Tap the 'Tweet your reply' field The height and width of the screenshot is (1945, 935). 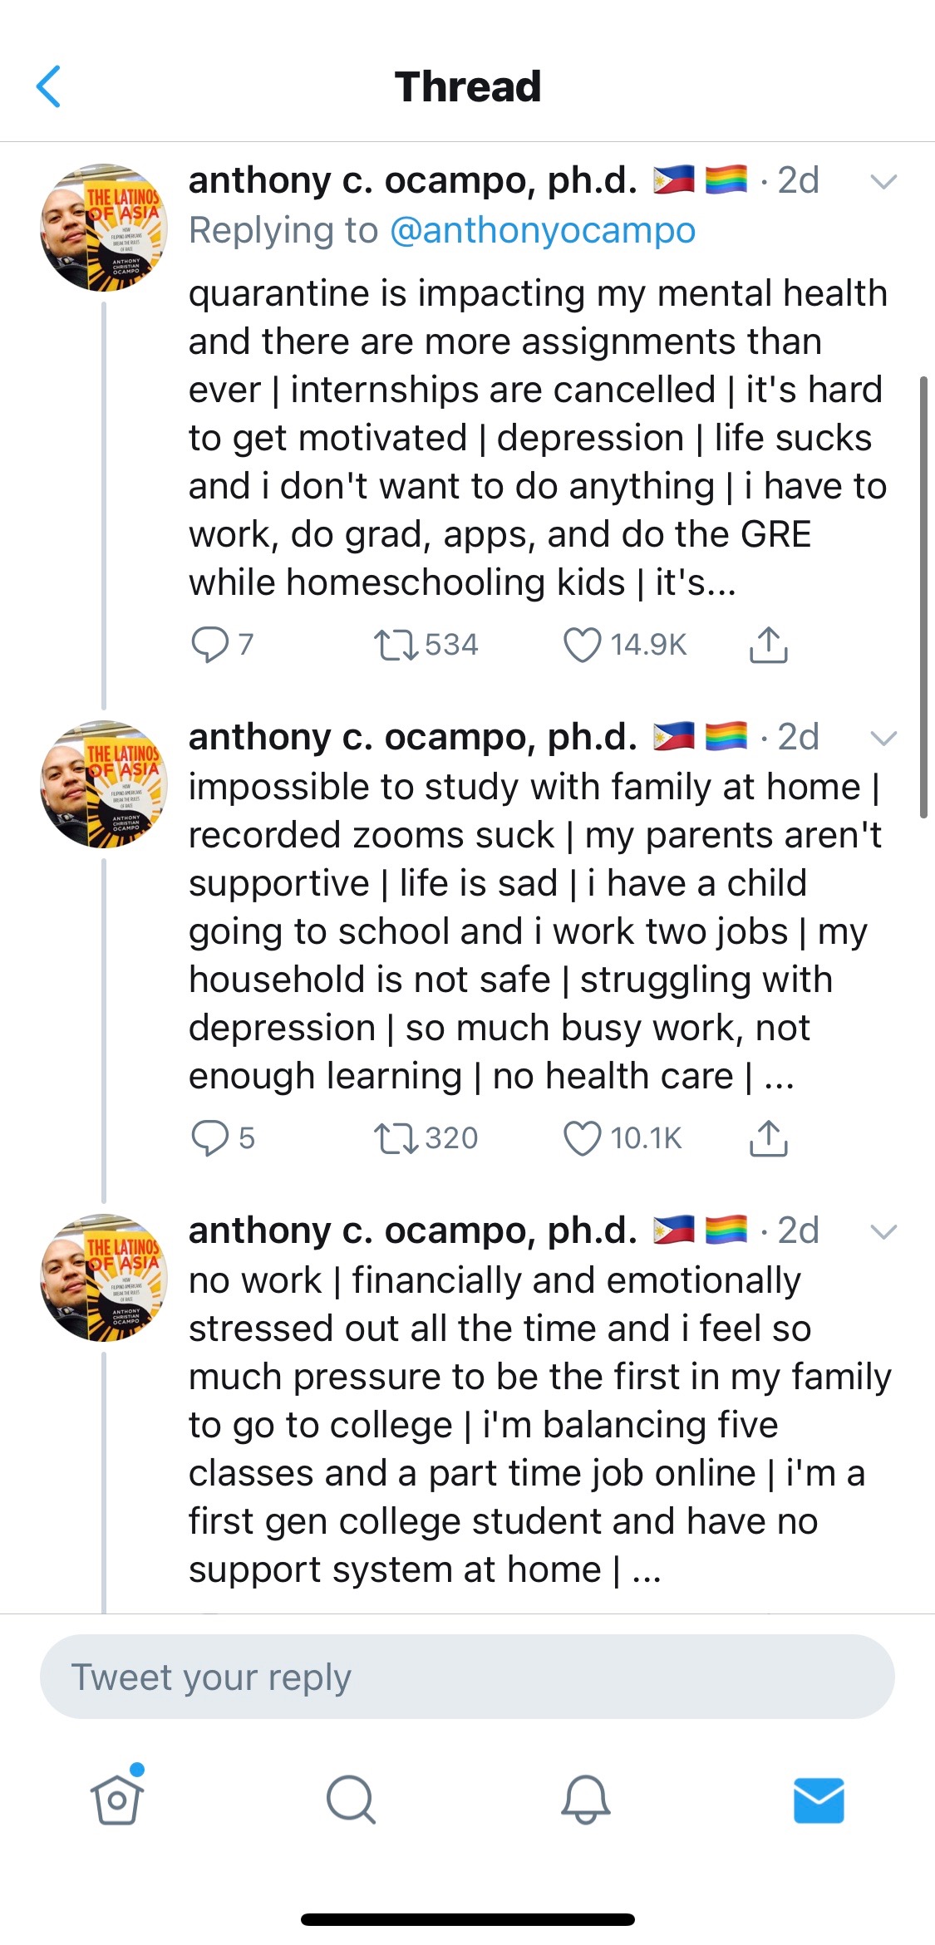(x=467, y=1677)
